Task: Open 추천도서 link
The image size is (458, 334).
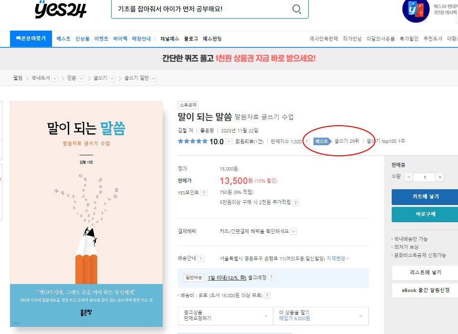Action: [433, 39]
